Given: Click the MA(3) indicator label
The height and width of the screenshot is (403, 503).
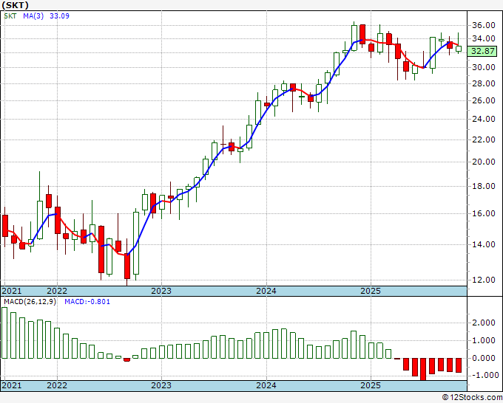Looking at the screenshot, I should pos(33,16).
